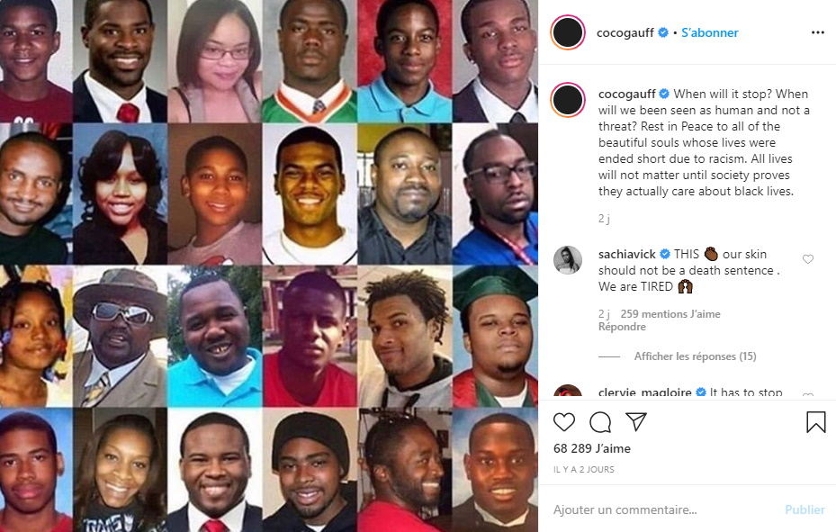Save post with the bookmark icon
Image resolution: width=836 pixels, height=532 pixels.
click(815, 421)
